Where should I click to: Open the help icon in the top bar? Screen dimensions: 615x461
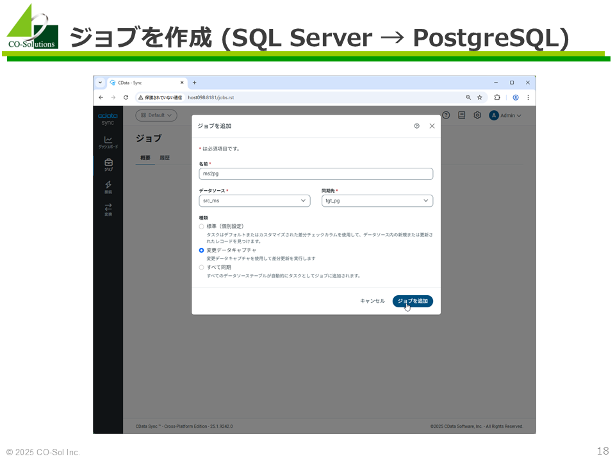(446, 115)
